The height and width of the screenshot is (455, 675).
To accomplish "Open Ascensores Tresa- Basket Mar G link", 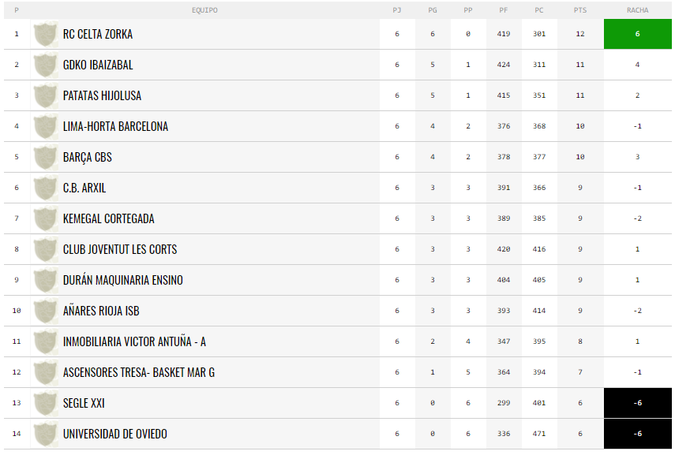I will pos(139,372).
